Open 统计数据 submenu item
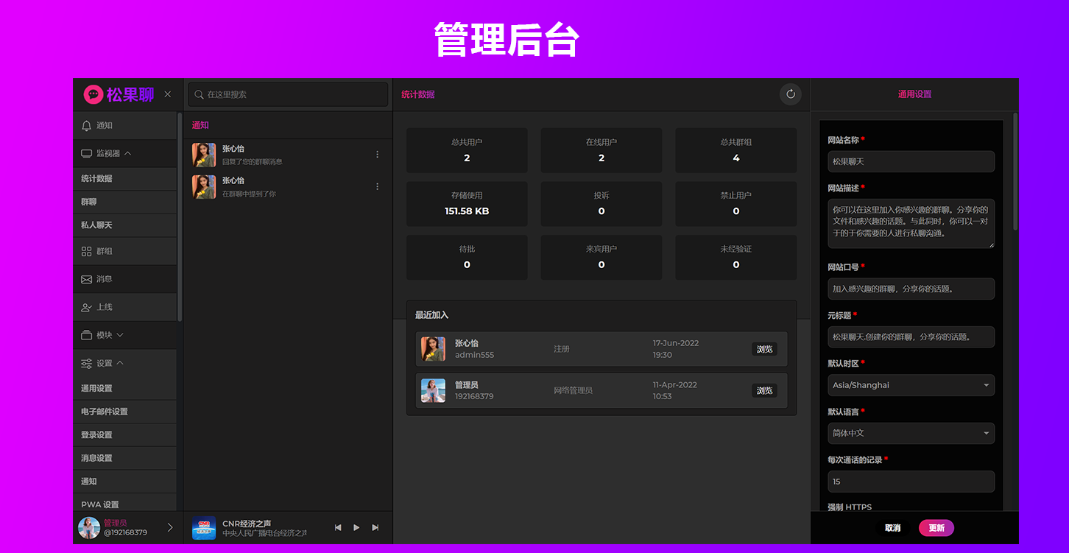 pos(125,179)
